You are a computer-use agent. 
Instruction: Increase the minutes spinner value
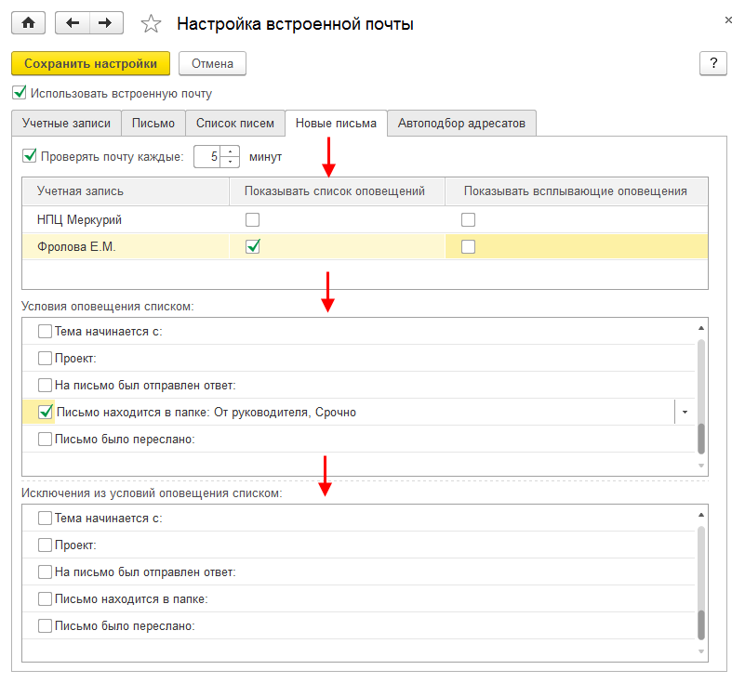coord(231,151)
